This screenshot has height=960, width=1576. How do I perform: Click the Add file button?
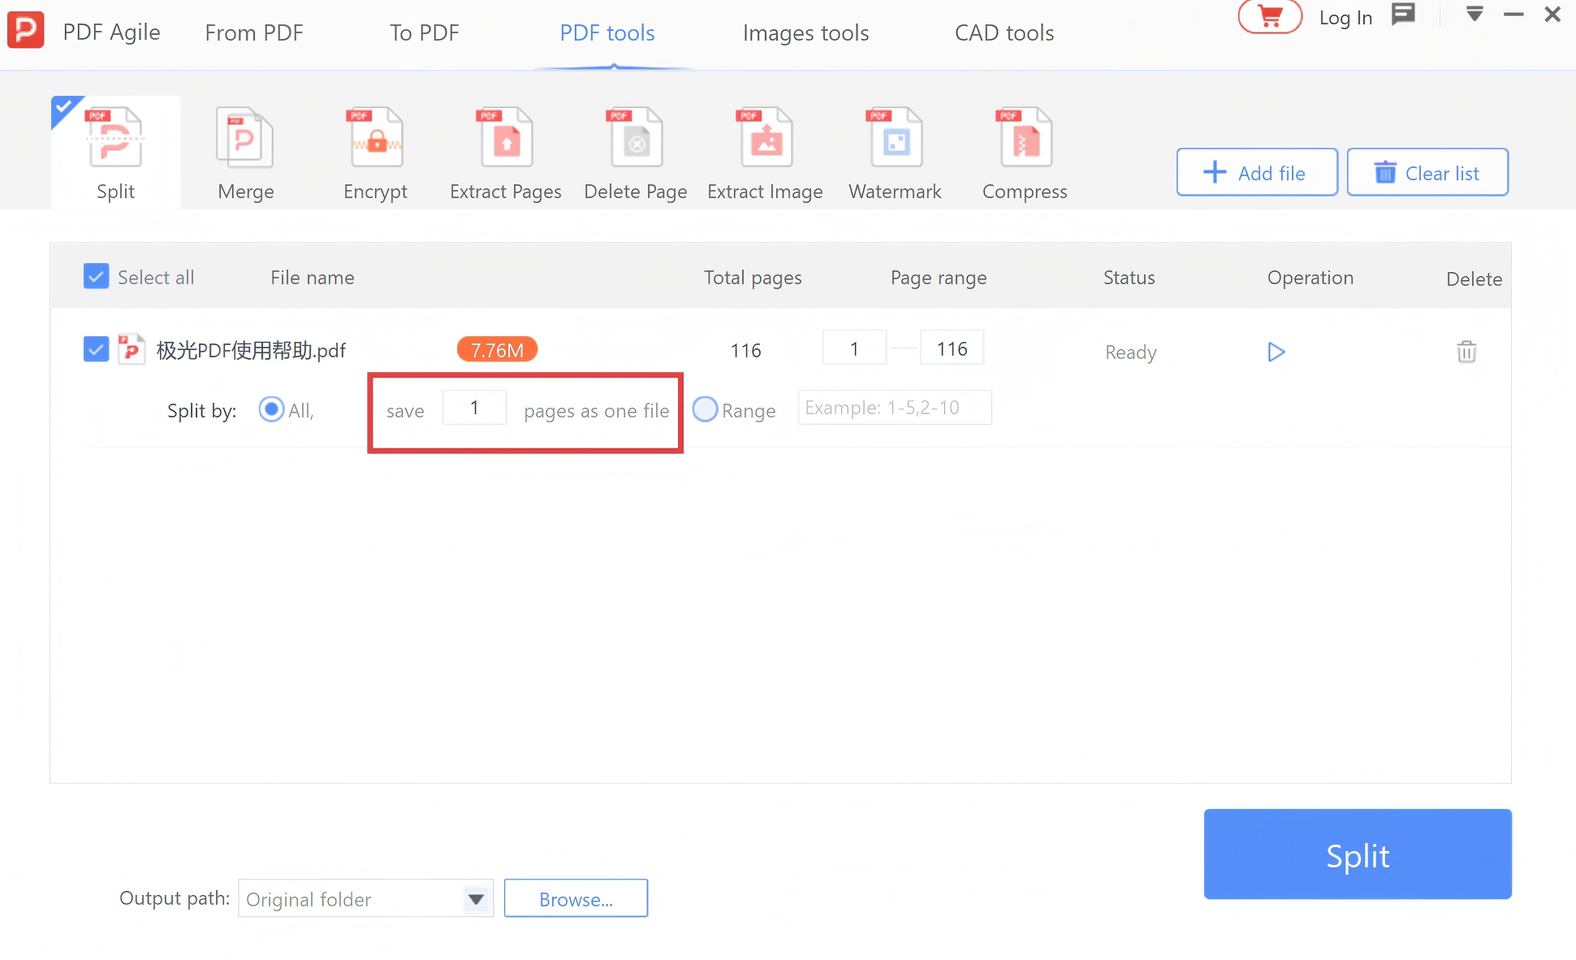(1257, 172)
